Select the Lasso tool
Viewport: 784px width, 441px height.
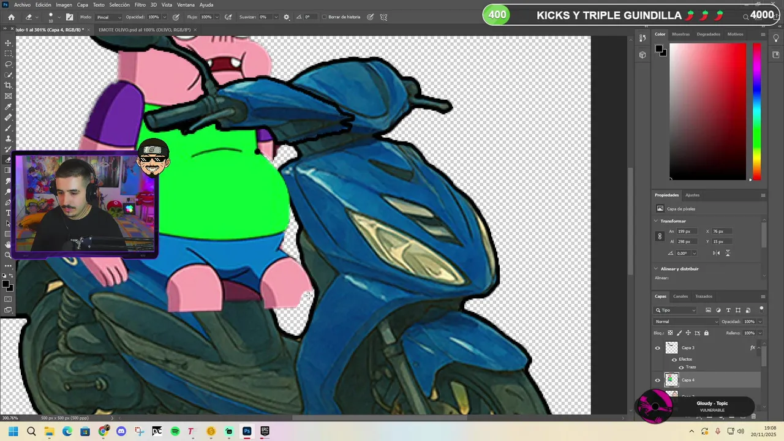click(8, 64)
